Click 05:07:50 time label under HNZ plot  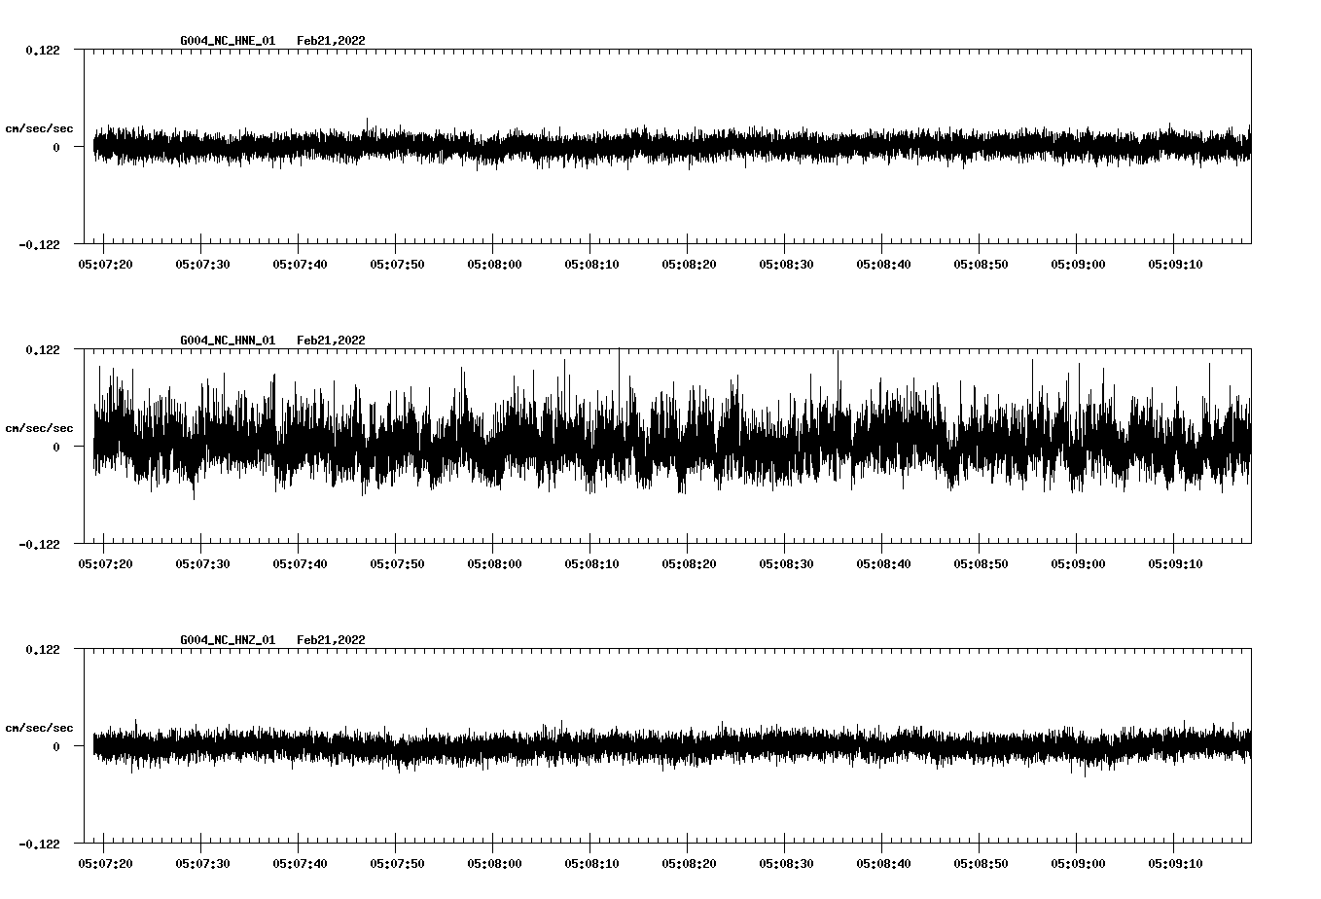[x=397, y=863]
